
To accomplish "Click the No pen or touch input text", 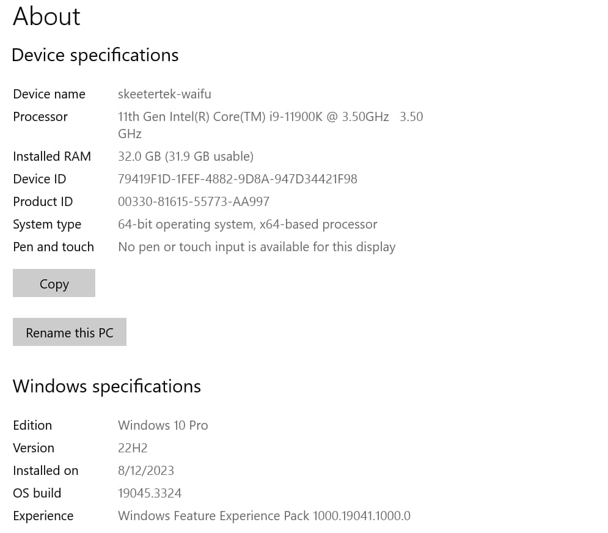I will point(257,247).
